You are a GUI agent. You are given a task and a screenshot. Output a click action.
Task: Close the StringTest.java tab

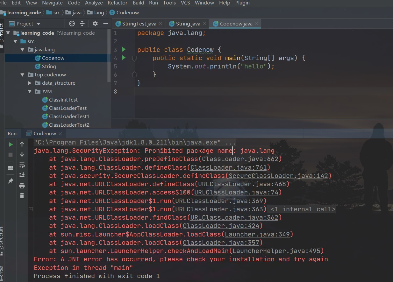(161, 24)
